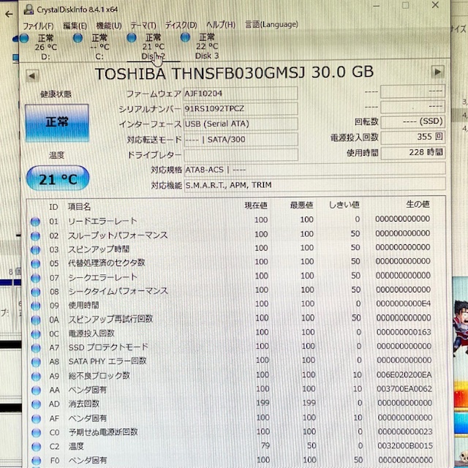The width and height of the screenshot is (468, 468).
Task: Click the 現在値 column header
Action: (x=256, y=205)
